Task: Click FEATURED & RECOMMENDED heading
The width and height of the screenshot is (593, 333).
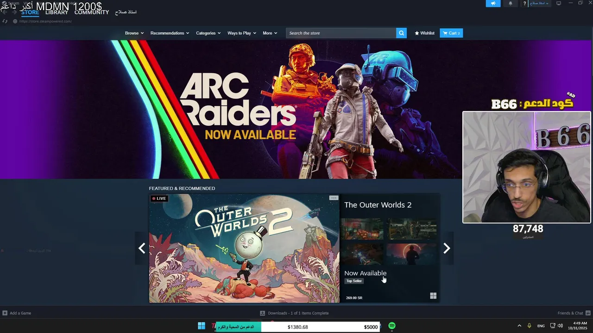Action: coord(182,188)
